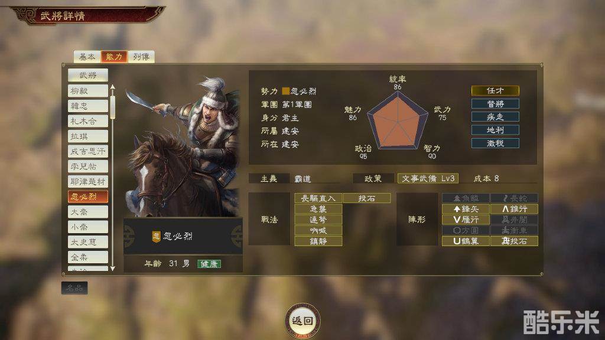Screen dimensions: 605x340
Task: Click scroll up arrow in officer list
Action: (x=113, y=87)
